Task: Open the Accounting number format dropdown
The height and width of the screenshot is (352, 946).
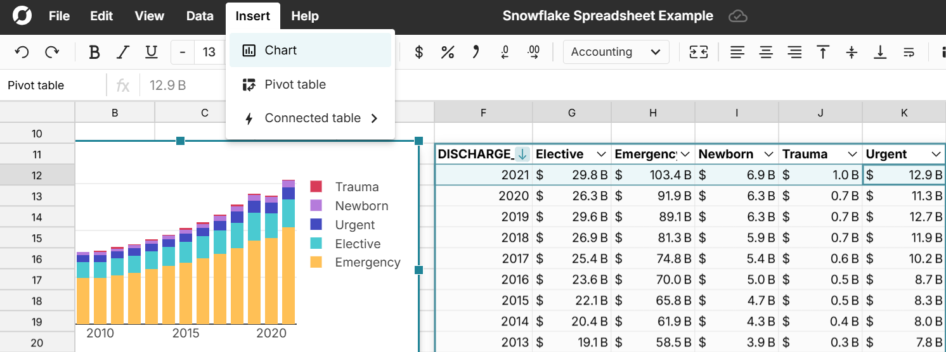Action: pyautogui.click(x=616, y=52)
